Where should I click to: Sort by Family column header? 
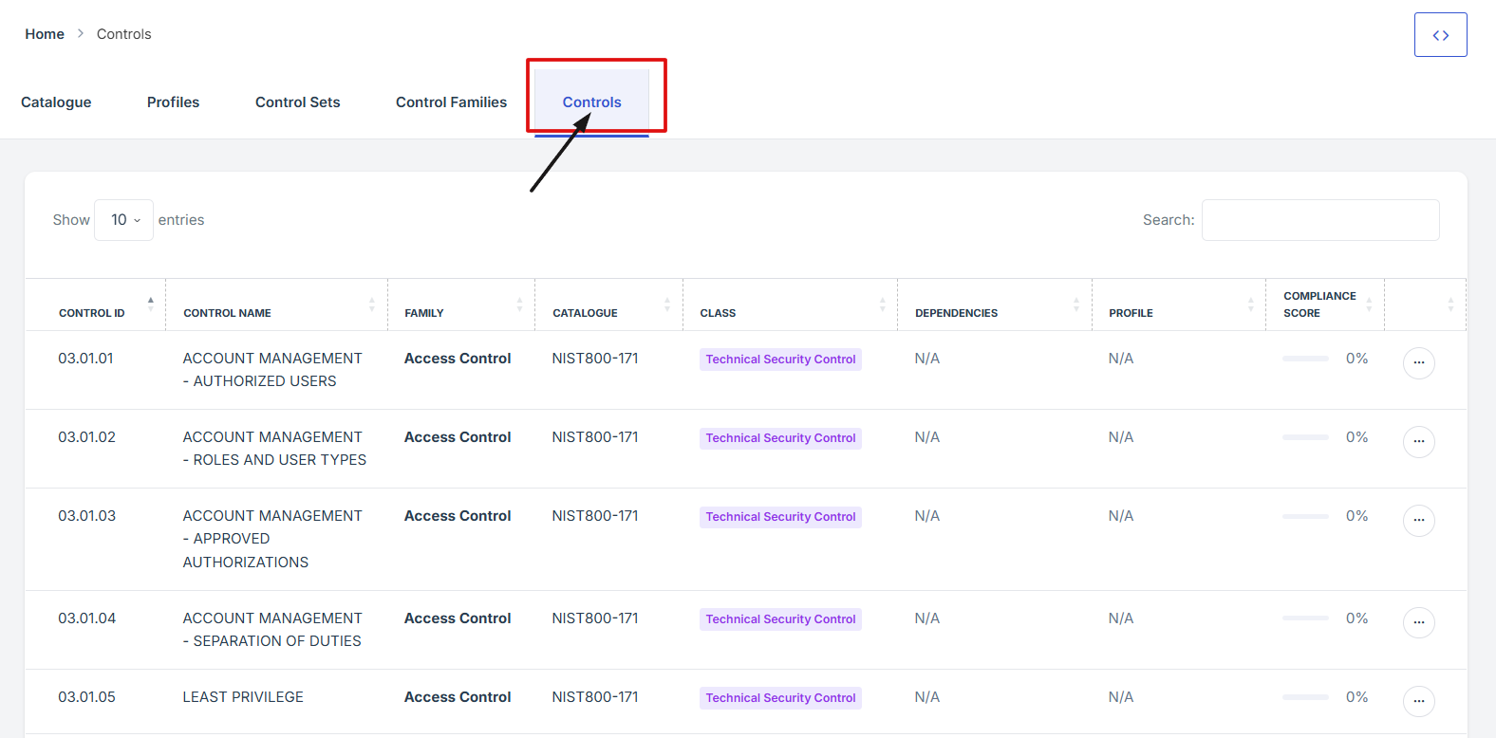[x=424, y=313]
